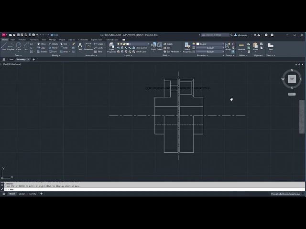Toggle layer on/off lightbulb icon

[118, 44]
